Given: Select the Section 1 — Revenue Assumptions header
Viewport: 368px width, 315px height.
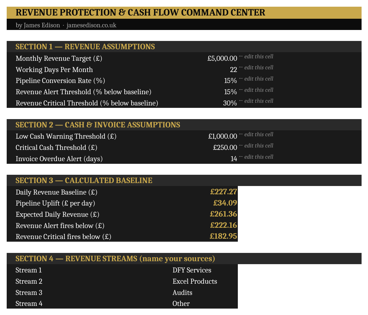Looking at the screenshot, I should [x=85, y=47].
